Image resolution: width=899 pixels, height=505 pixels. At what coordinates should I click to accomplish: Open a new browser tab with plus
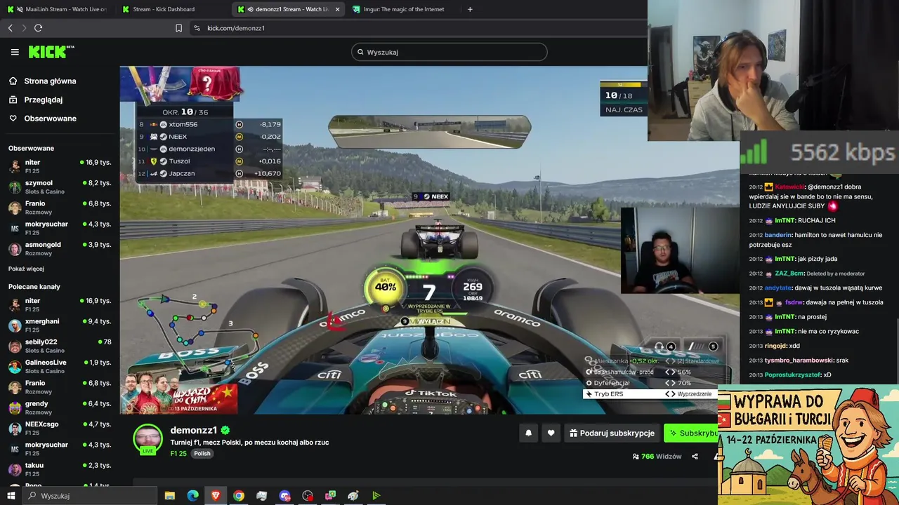pyautogui.click(x=470, y=9)
